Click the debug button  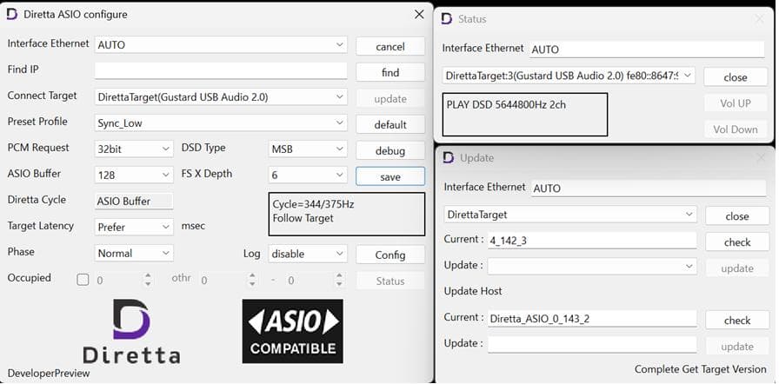(390, 150)
